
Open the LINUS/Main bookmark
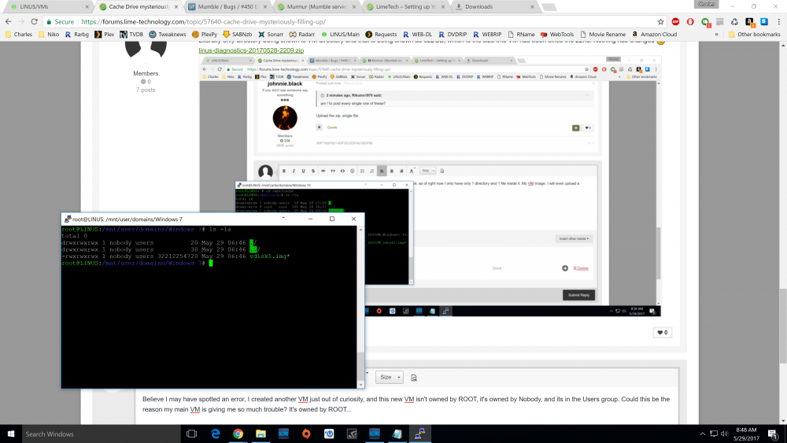click(340, 35)
